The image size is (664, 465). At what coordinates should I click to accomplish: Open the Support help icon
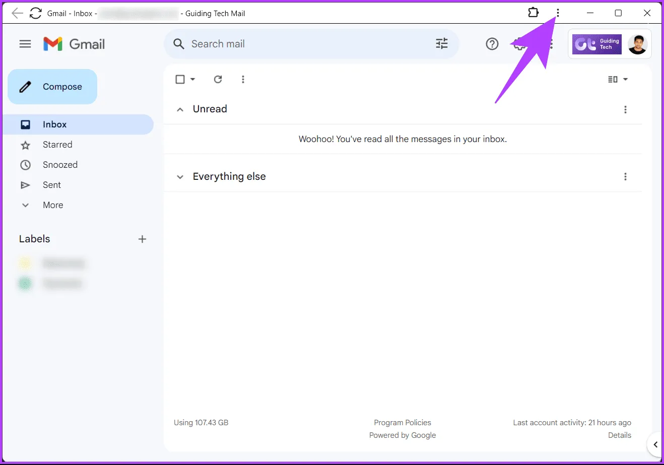pos(492,44)
